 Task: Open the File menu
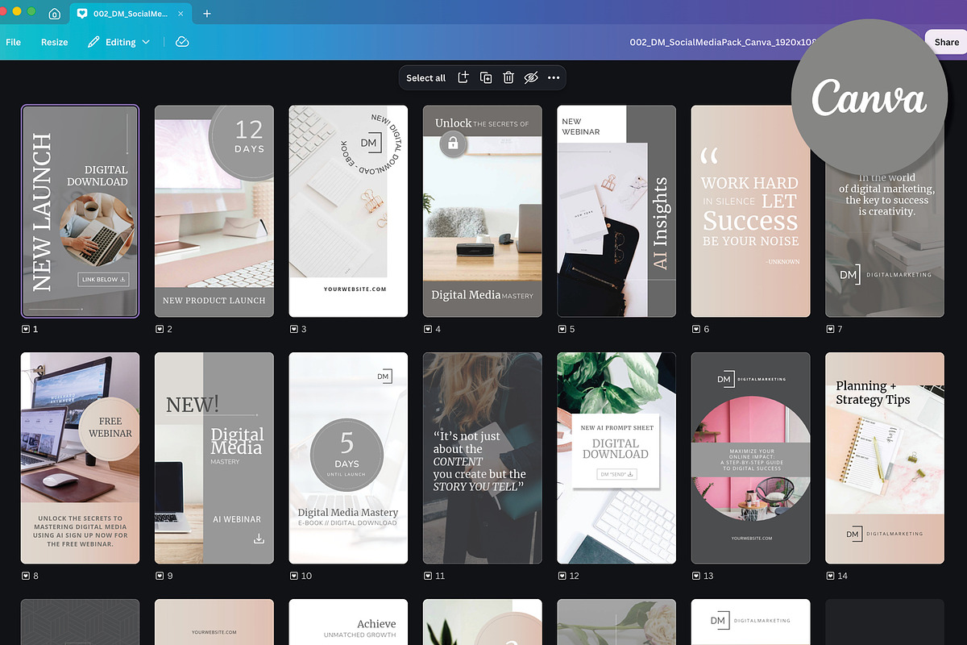pos(14,42)
